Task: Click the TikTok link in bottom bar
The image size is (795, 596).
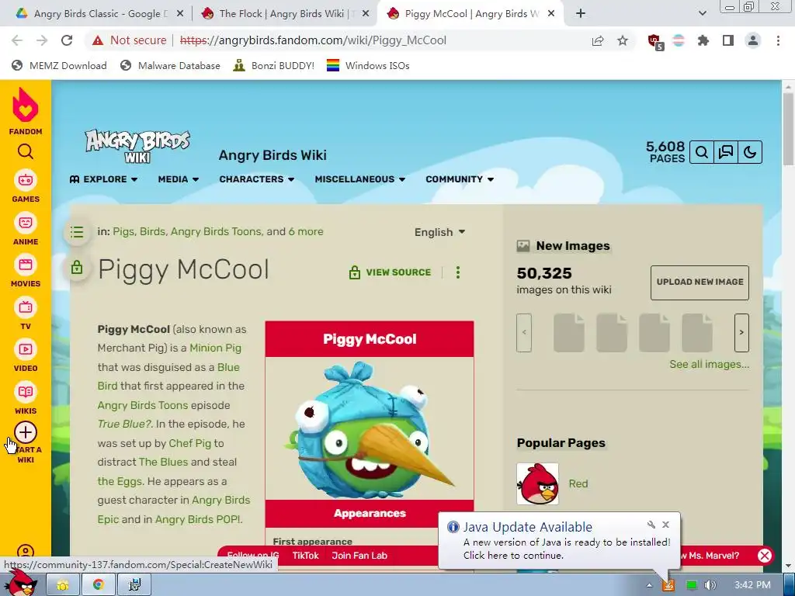Action: coord(305,556)
